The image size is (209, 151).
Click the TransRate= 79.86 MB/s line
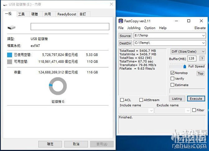tap(138, 65)
